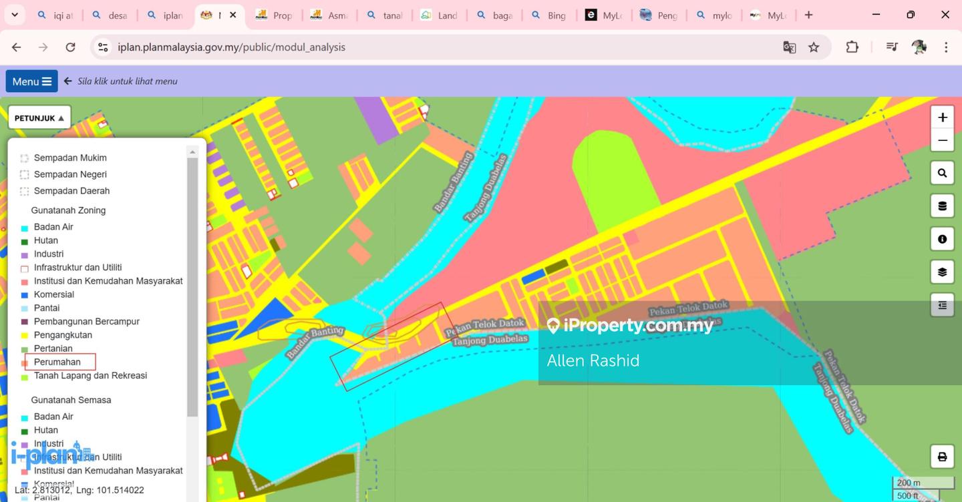Click the Sempadan Mukim legend box

25,158
